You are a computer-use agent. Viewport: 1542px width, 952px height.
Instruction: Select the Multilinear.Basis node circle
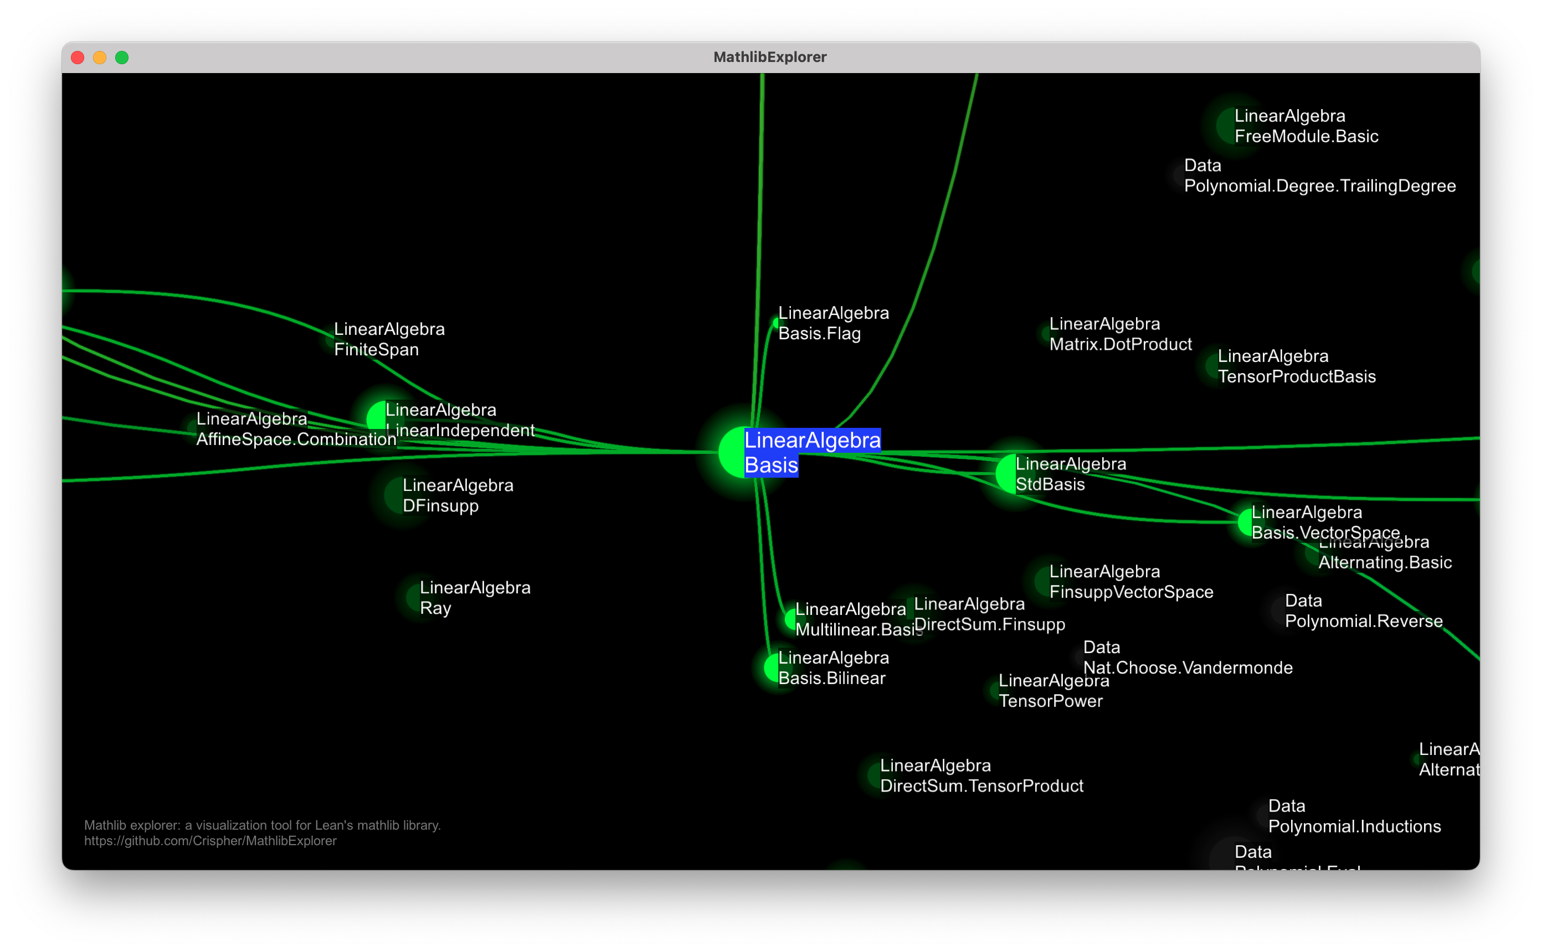790,619
